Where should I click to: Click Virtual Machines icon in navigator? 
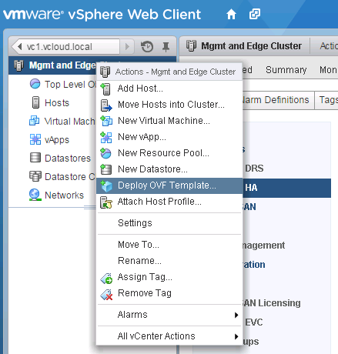coord(35,121)
